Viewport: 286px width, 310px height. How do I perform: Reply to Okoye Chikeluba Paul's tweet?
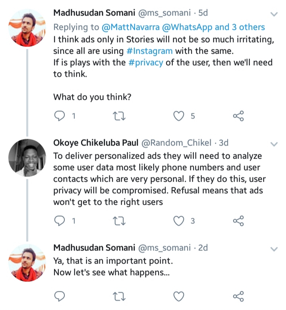pyautogui.click(x=59, y=221)
